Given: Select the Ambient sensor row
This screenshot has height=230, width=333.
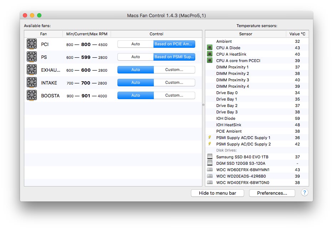Looking at the screenshot, I should [257, 41].
